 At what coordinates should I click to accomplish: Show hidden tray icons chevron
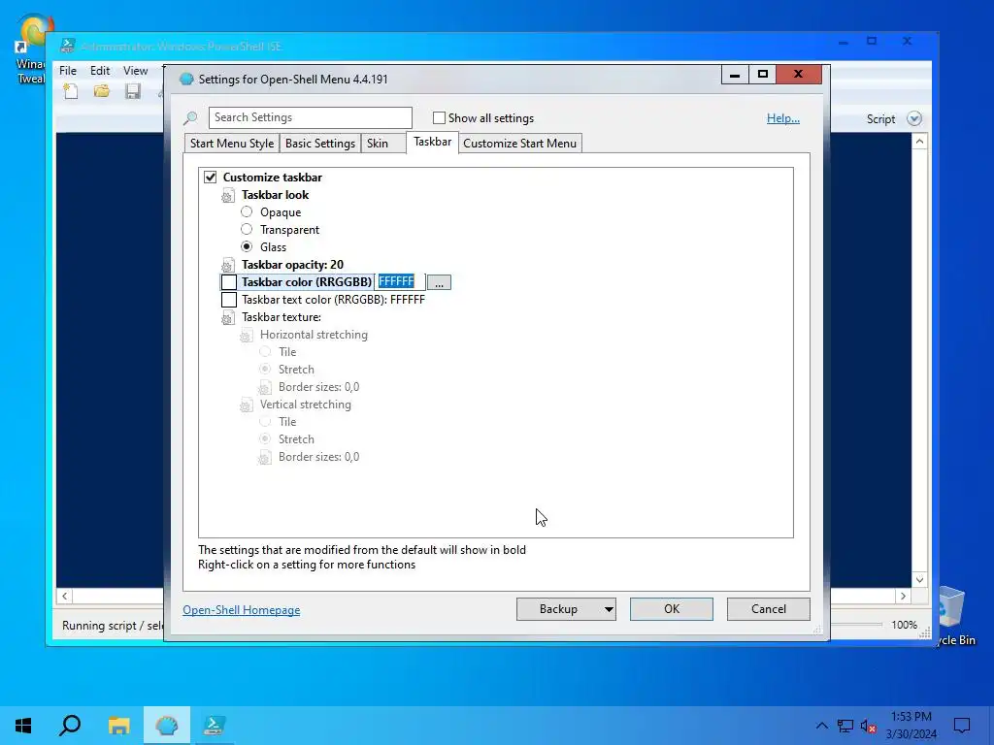(821, 726)
